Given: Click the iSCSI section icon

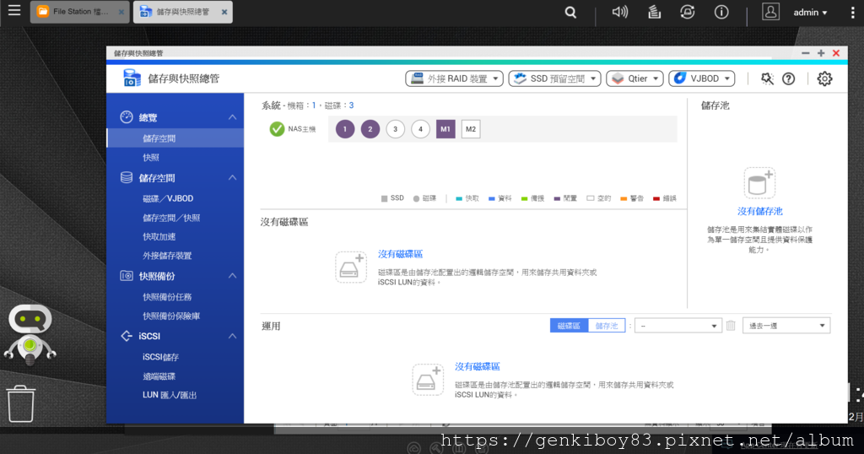Looking at the screenshot, I should click(x=127, y=336).
